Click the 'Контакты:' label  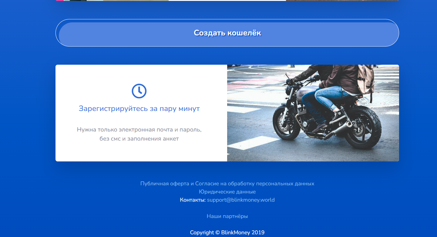point(193,200)
